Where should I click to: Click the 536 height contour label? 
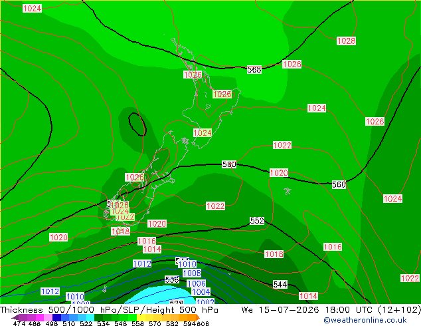point(172,279)
